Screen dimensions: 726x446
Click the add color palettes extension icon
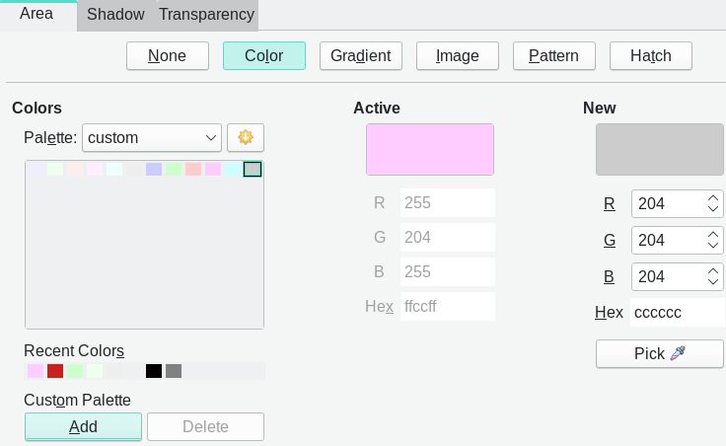click(246, 137)
